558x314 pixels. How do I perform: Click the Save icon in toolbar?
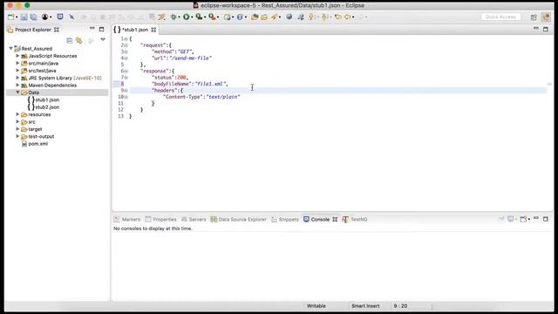pyautogui.click(x=24, y=17)
